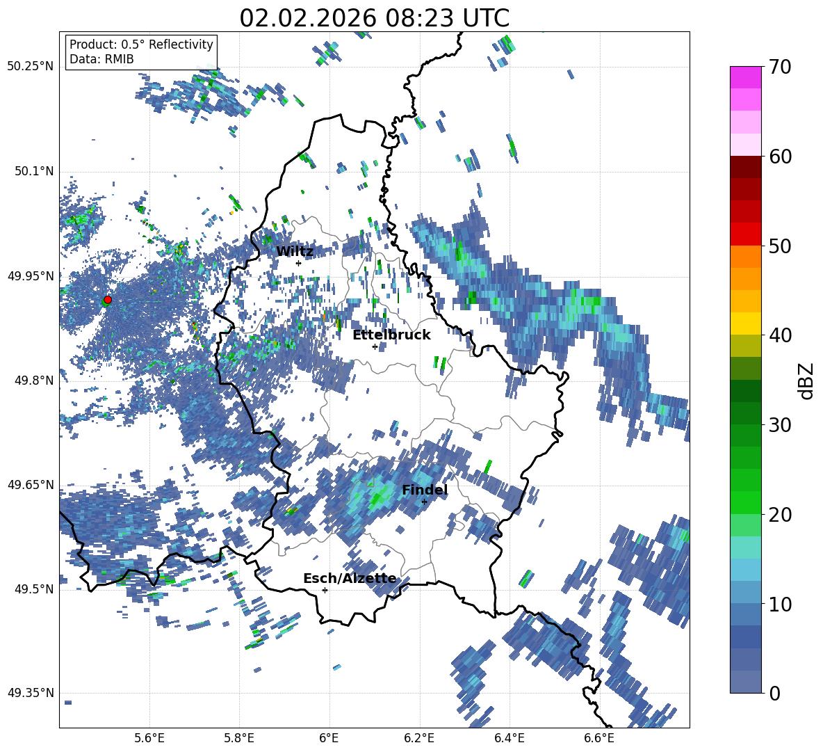
Task: Click the 49.8°N latitude tick label
Action: 33,381
